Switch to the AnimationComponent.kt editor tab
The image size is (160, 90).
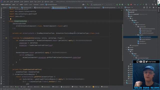point(42,8)
